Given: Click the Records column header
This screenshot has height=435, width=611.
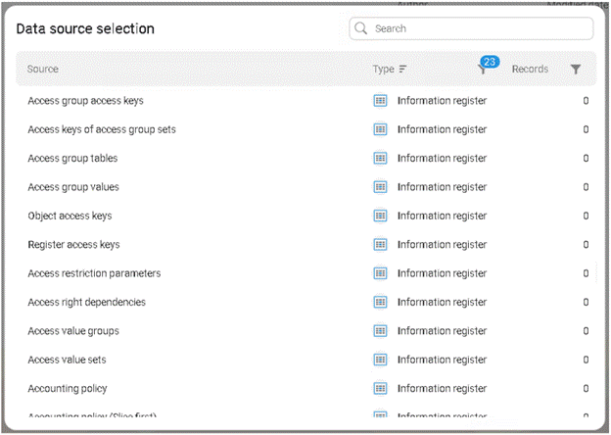Looking at the screenshot, I should point(530,70).
